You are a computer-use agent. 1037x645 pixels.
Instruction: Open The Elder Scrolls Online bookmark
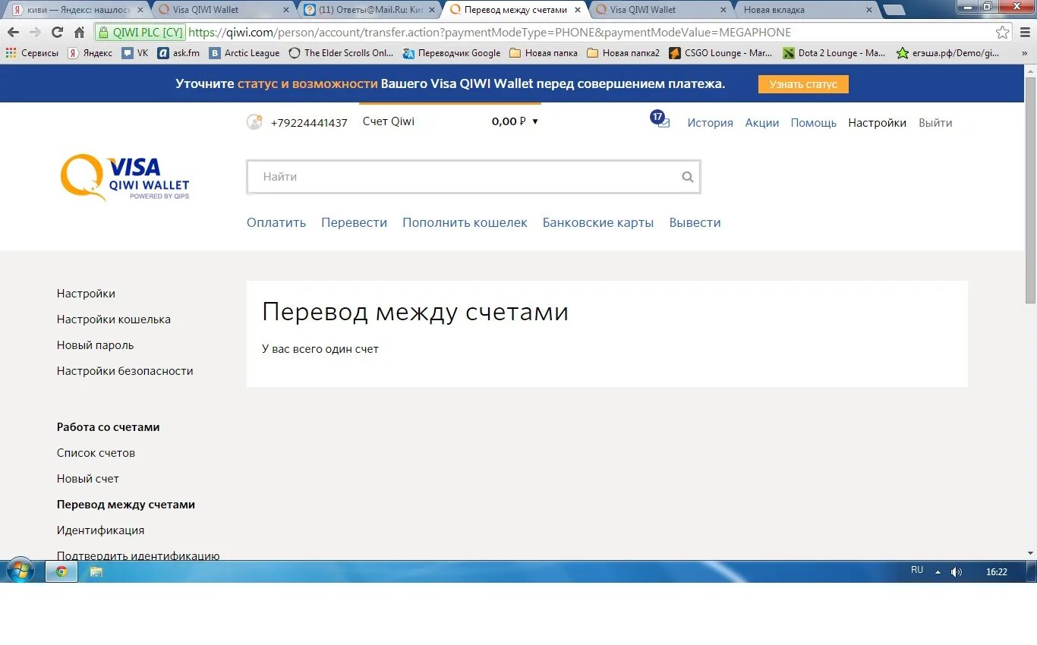click(x=342, y=53)
